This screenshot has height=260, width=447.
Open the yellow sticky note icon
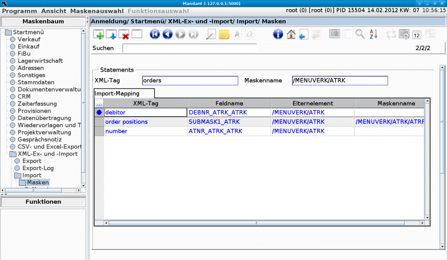[224, 34]
